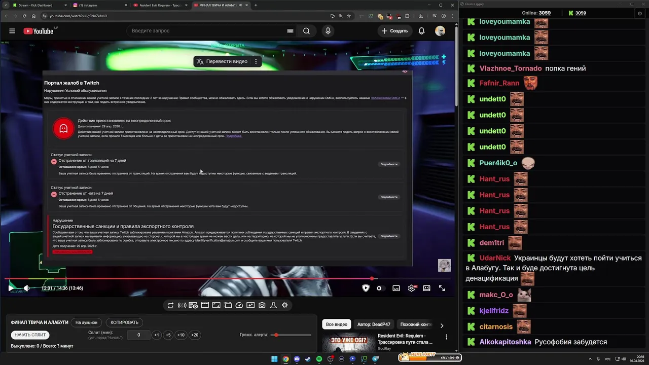Switch the player to theater mode

(427, 288)
